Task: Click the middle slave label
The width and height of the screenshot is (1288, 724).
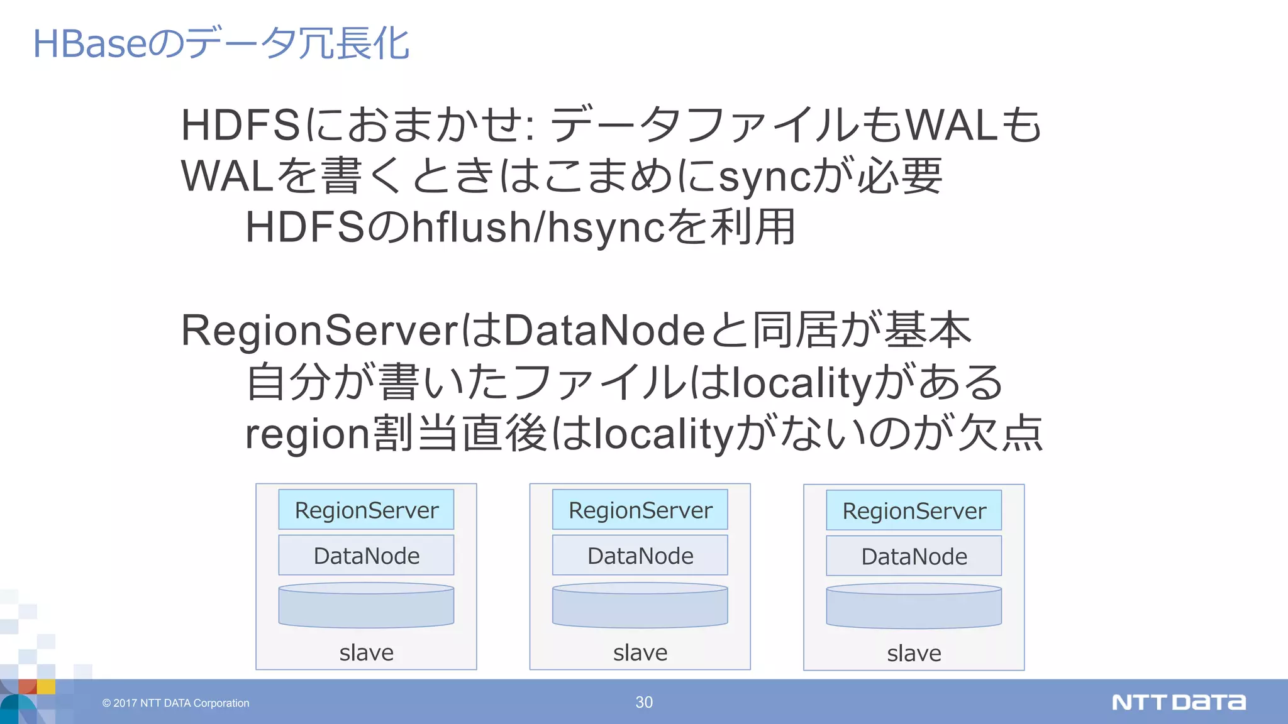Action: pyautogui.click(x=640, y=652)
